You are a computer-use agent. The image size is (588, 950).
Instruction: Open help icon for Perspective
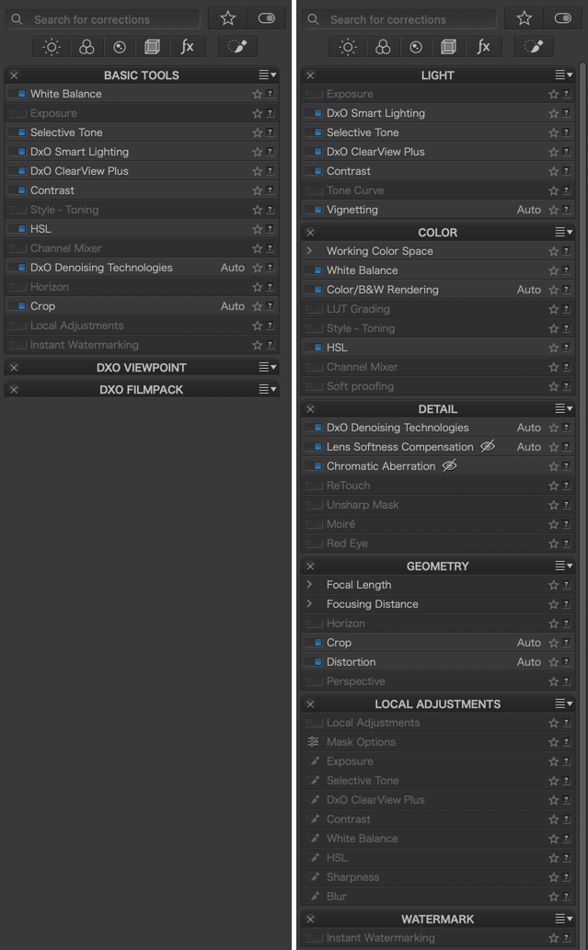click(566, 681)
